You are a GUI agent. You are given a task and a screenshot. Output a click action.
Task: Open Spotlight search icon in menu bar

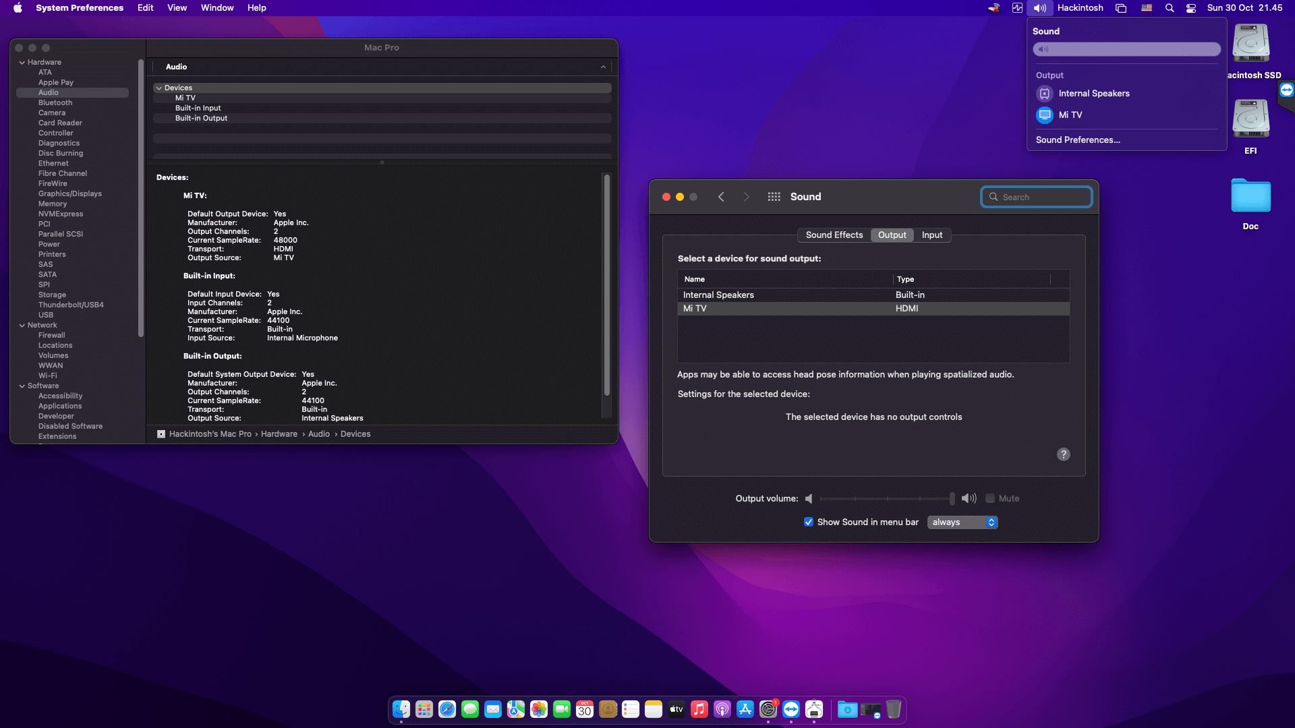click(1170, 8)
